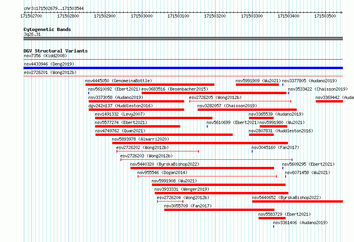Open nsv5609295 (Ebert2021) variant

click(308, 164)
